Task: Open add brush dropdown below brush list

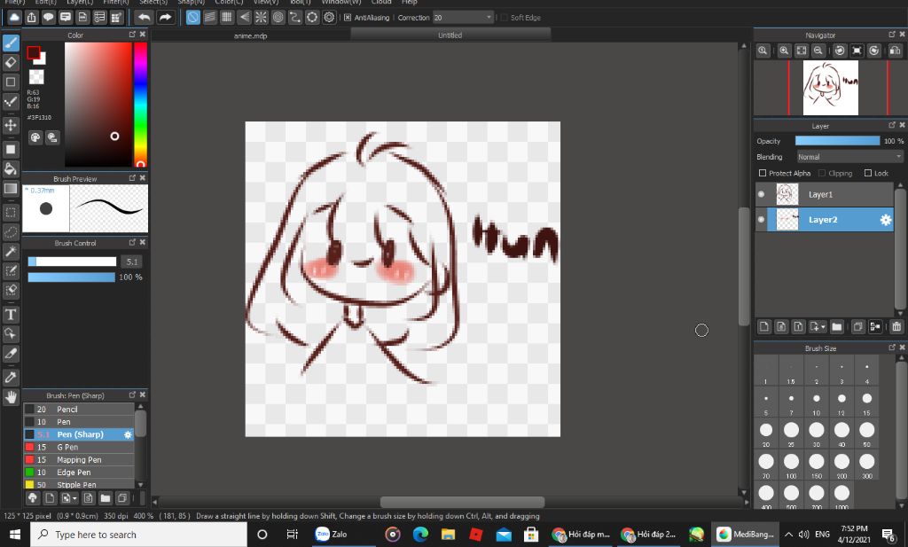Action: [69, 498]
